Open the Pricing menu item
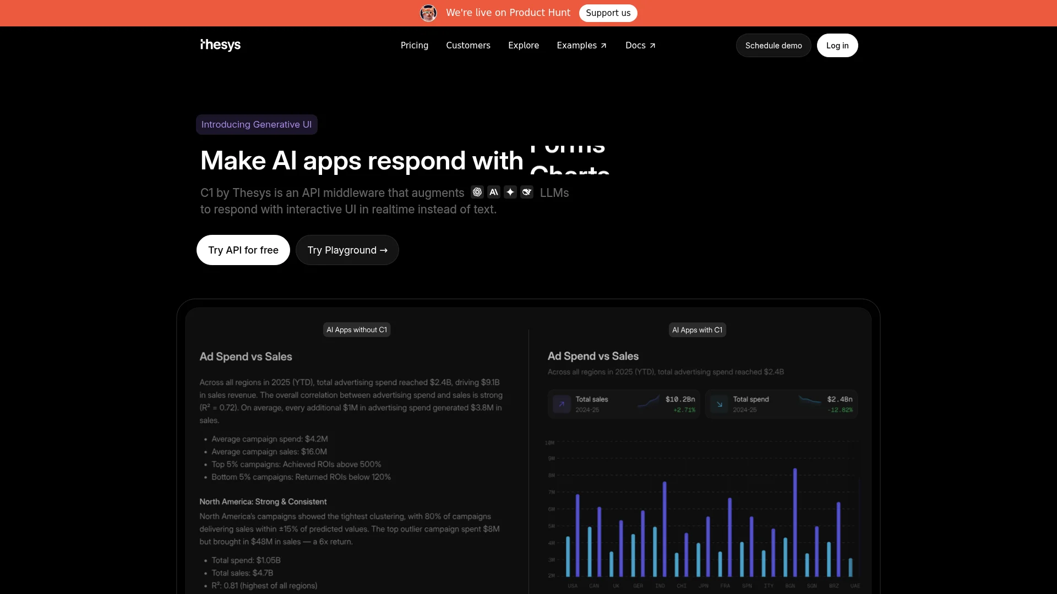The image size is (1057, 594). click(x=414, y=45)
